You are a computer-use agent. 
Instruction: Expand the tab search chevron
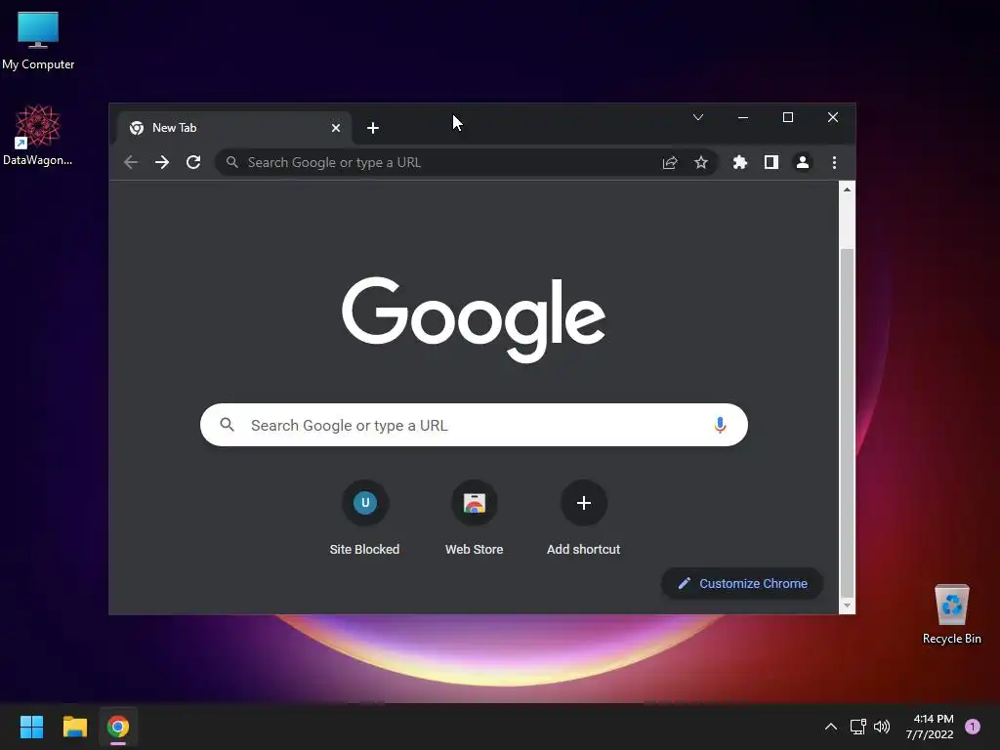point(698,117)
